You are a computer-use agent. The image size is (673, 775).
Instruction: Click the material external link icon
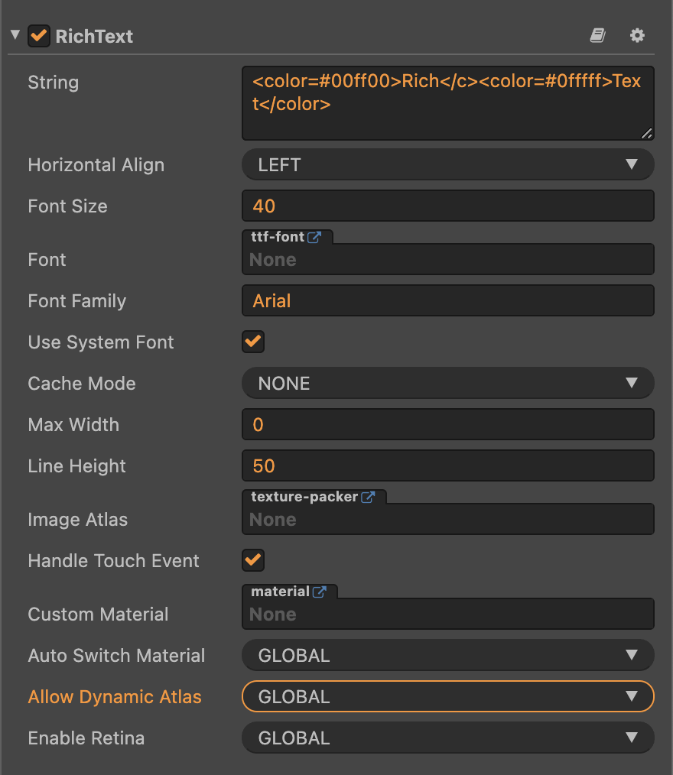click(319, 592)
